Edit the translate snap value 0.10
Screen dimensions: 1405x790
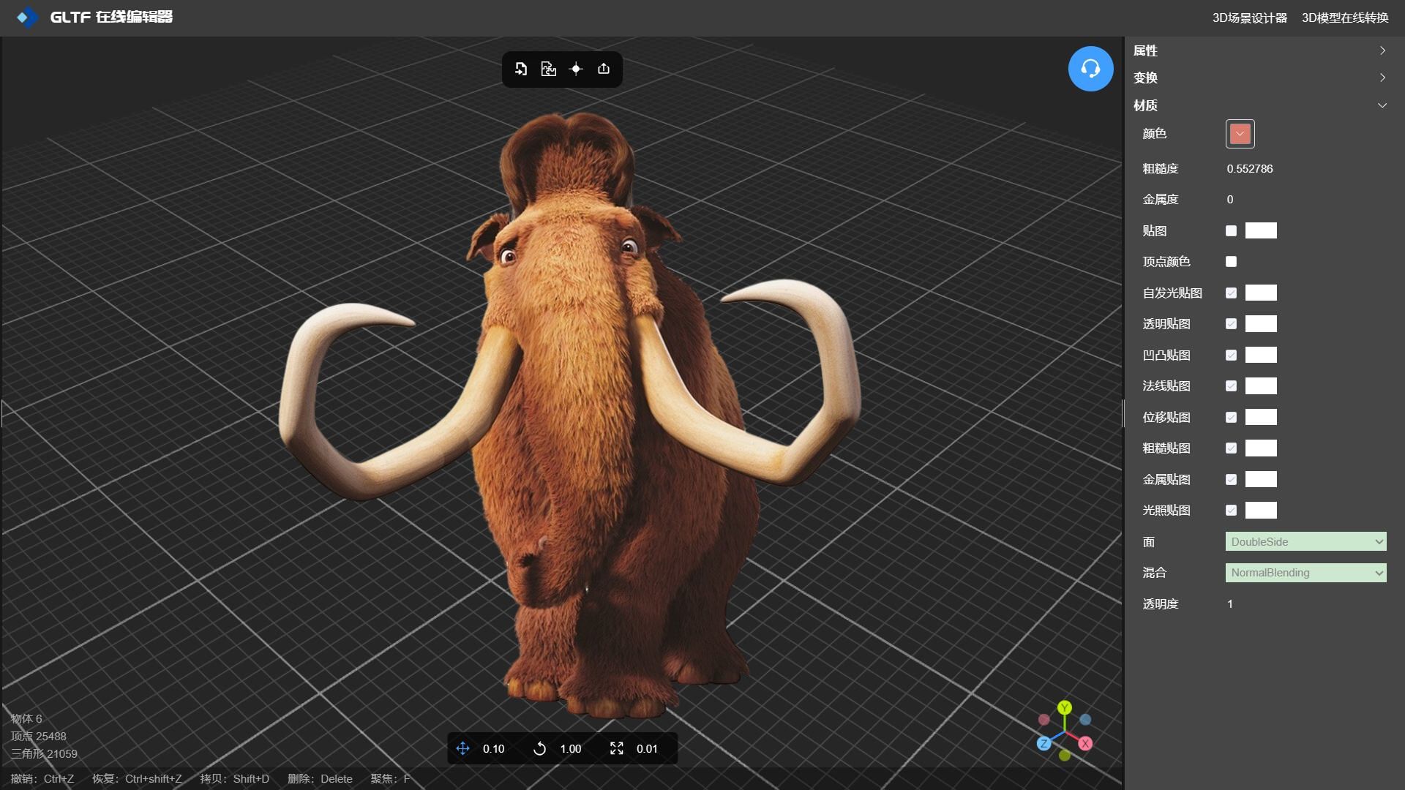tap(493, 748)
